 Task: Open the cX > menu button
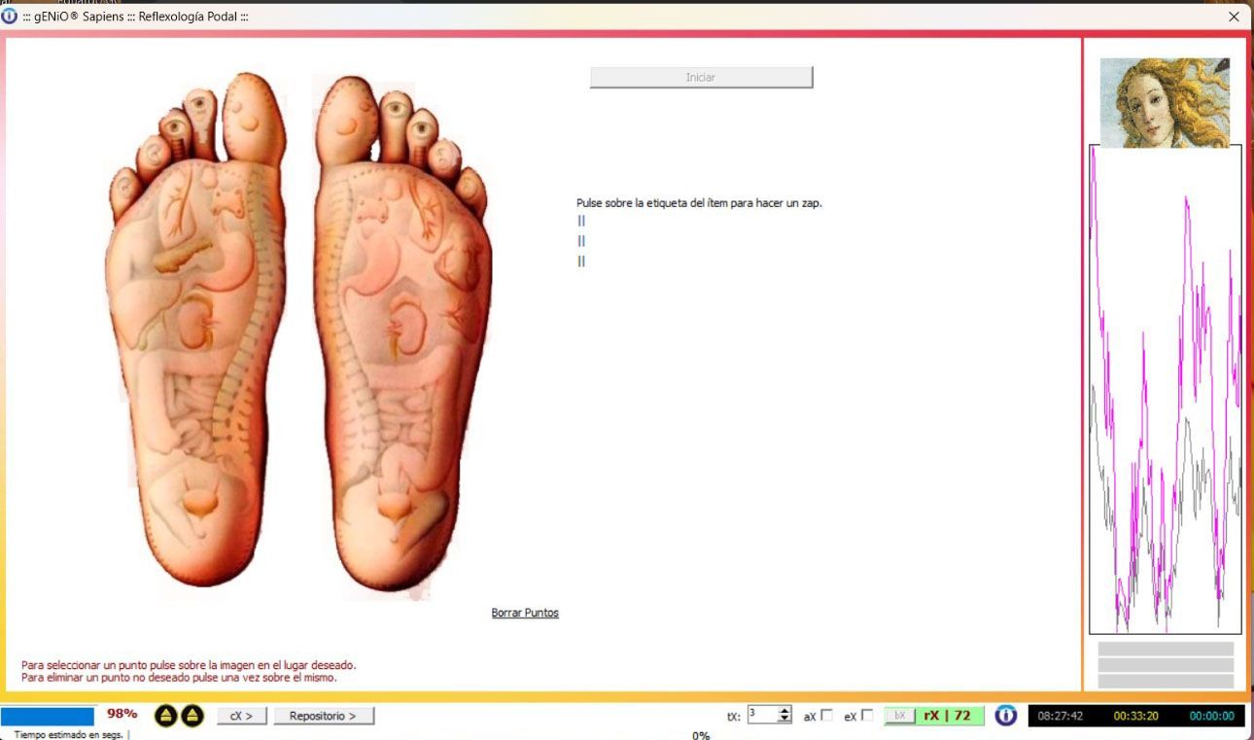point(241,716)
